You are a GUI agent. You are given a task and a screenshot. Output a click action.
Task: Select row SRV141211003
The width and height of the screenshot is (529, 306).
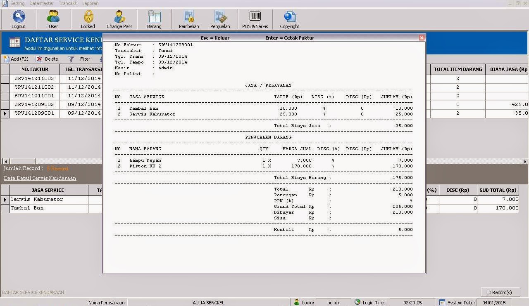coord(34,78)
